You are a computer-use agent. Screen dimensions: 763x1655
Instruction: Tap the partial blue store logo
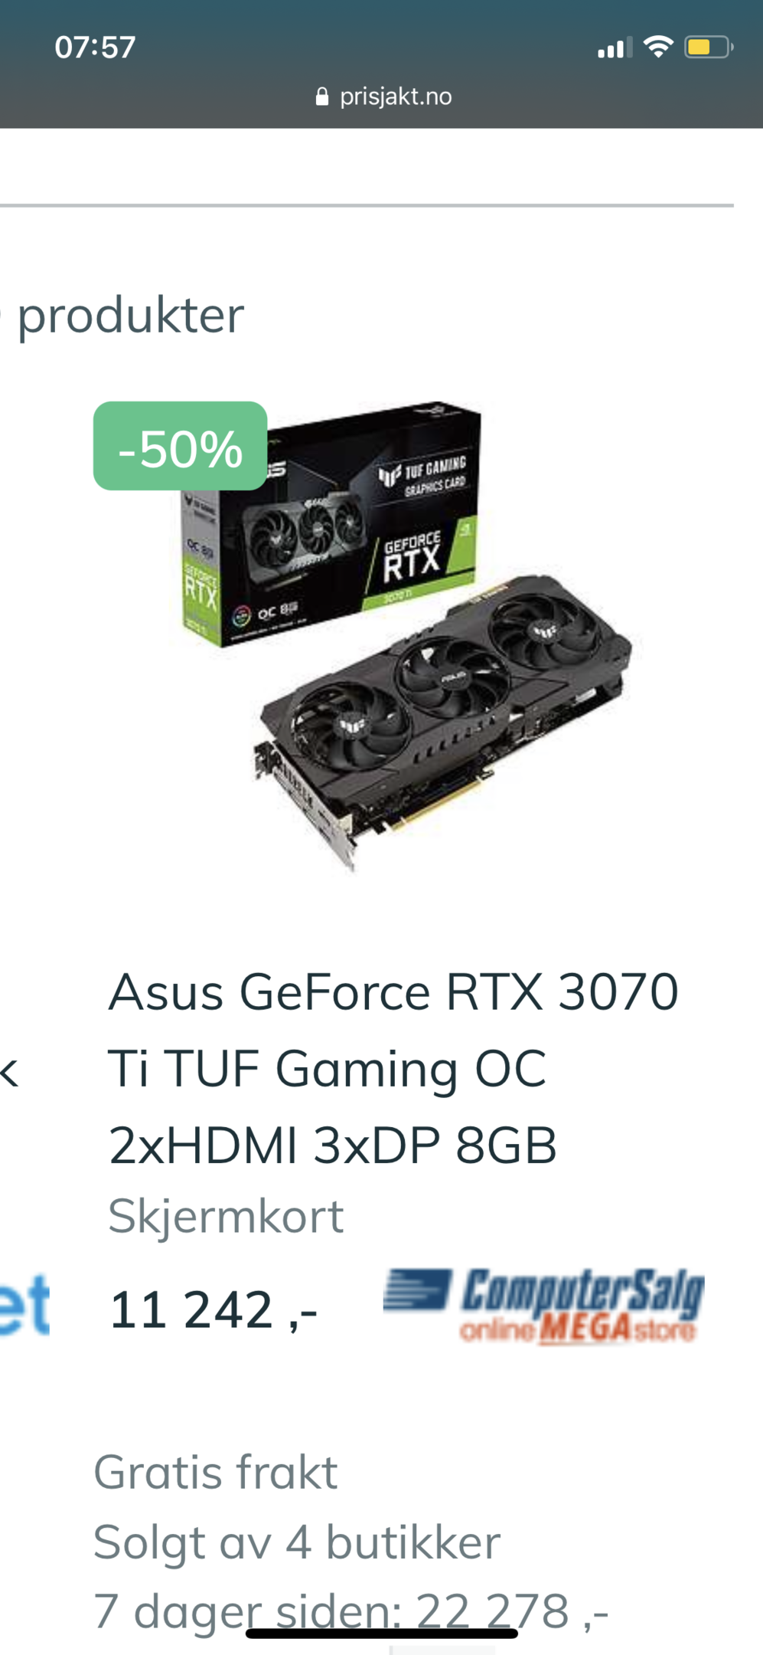[24, 1305]
